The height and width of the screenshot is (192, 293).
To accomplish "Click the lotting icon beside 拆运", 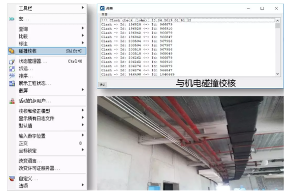I will pyautogui.click(x=12, y=69).
